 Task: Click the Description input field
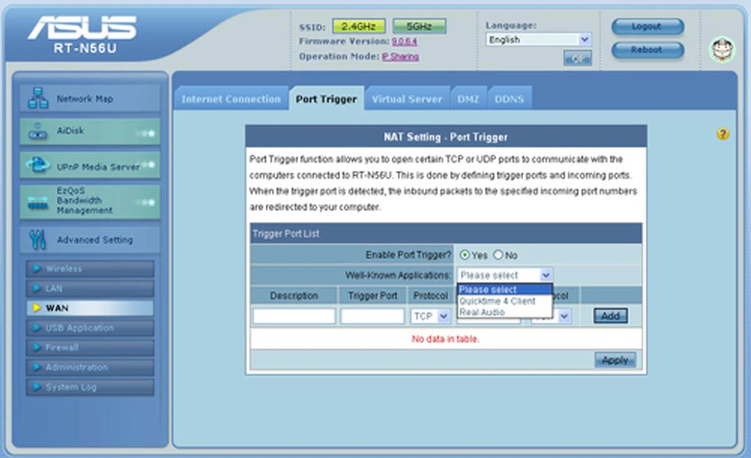(294, 316)
